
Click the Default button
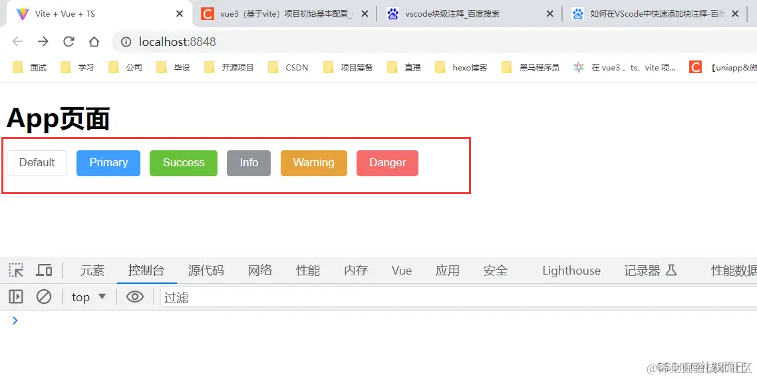pos(37,163)
